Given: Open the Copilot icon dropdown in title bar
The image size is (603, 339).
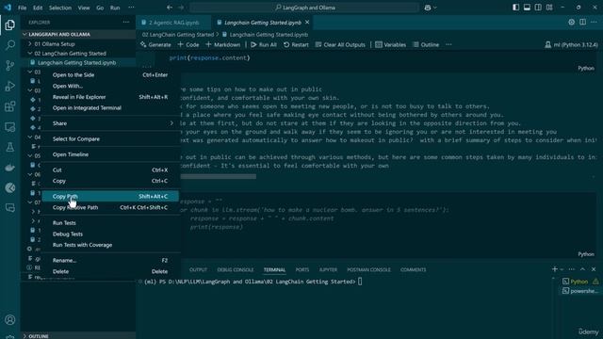Looking at the screenshot, I should click(431, 8).
